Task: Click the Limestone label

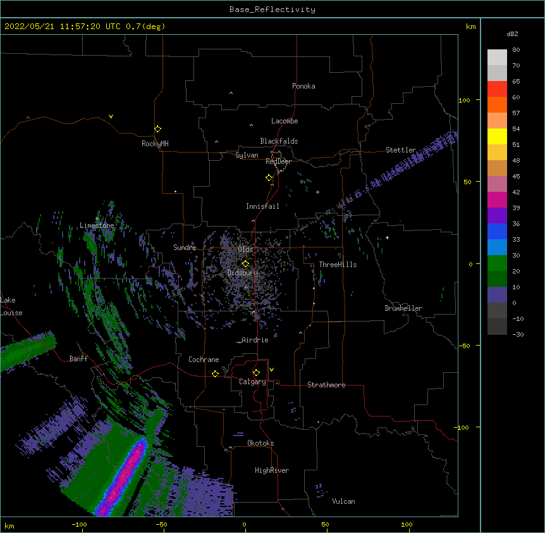Action: (x=97, y=225)
